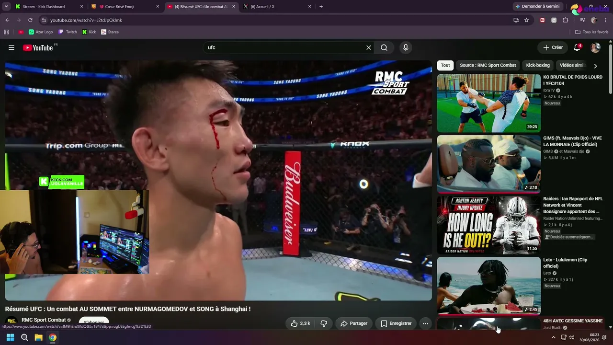
Task: Open title Raiders : Ian Rapoport video
Action: click(573, 205)
